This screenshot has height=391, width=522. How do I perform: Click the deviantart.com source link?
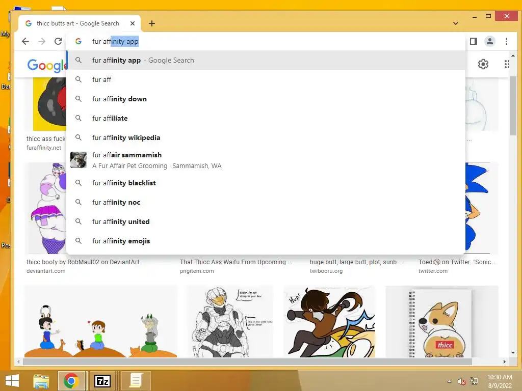46,271
